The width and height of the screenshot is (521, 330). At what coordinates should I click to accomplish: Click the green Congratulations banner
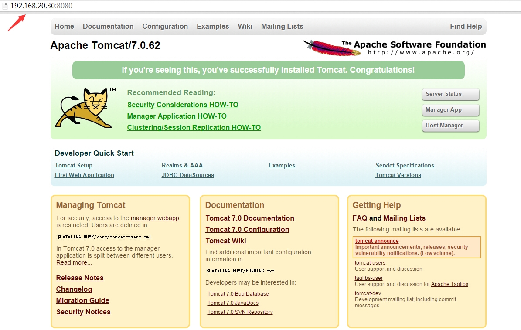click(269, 70)
